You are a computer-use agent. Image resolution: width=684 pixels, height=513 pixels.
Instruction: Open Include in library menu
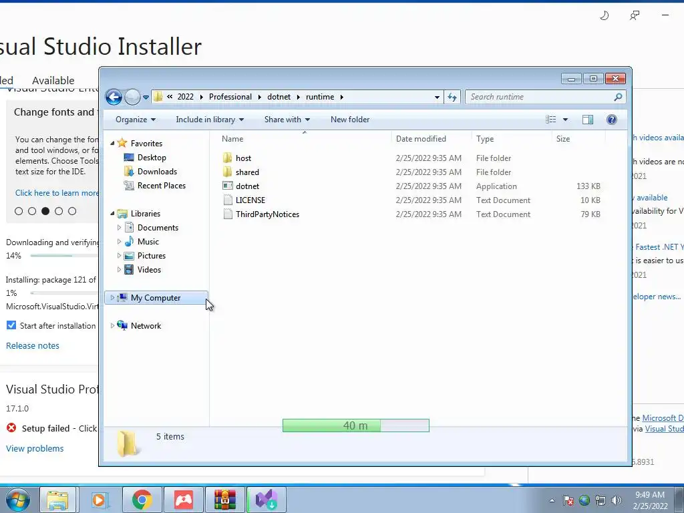click(x=210, y=120)
